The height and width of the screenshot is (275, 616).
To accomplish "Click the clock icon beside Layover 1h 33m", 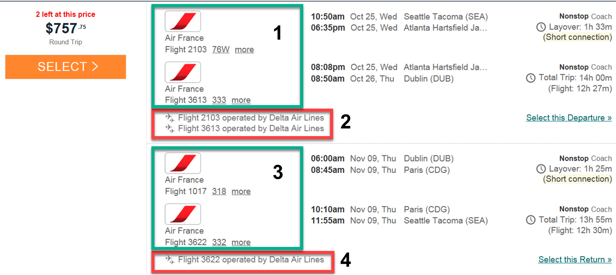I will click(x=541, y=27).
